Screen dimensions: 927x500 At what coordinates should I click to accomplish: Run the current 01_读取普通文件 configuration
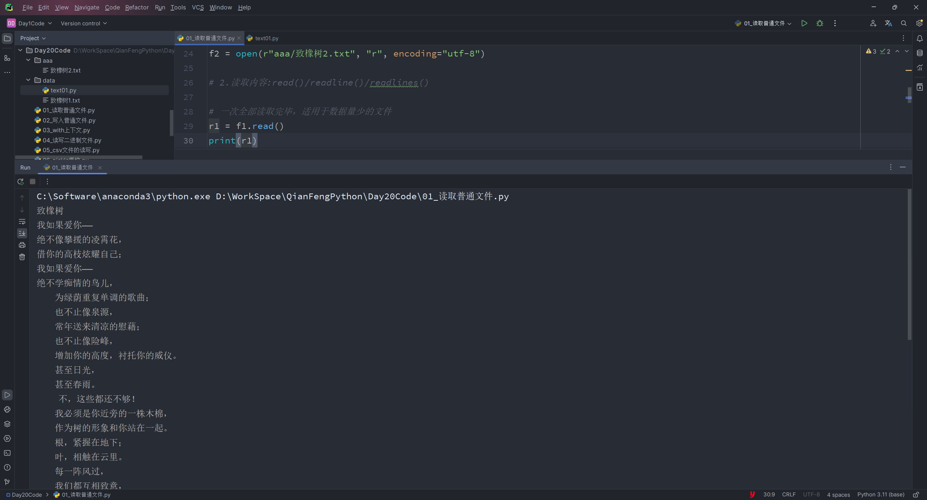tap(804, 23)
